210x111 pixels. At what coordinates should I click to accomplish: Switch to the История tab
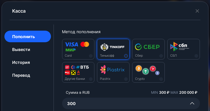[21, 62]
